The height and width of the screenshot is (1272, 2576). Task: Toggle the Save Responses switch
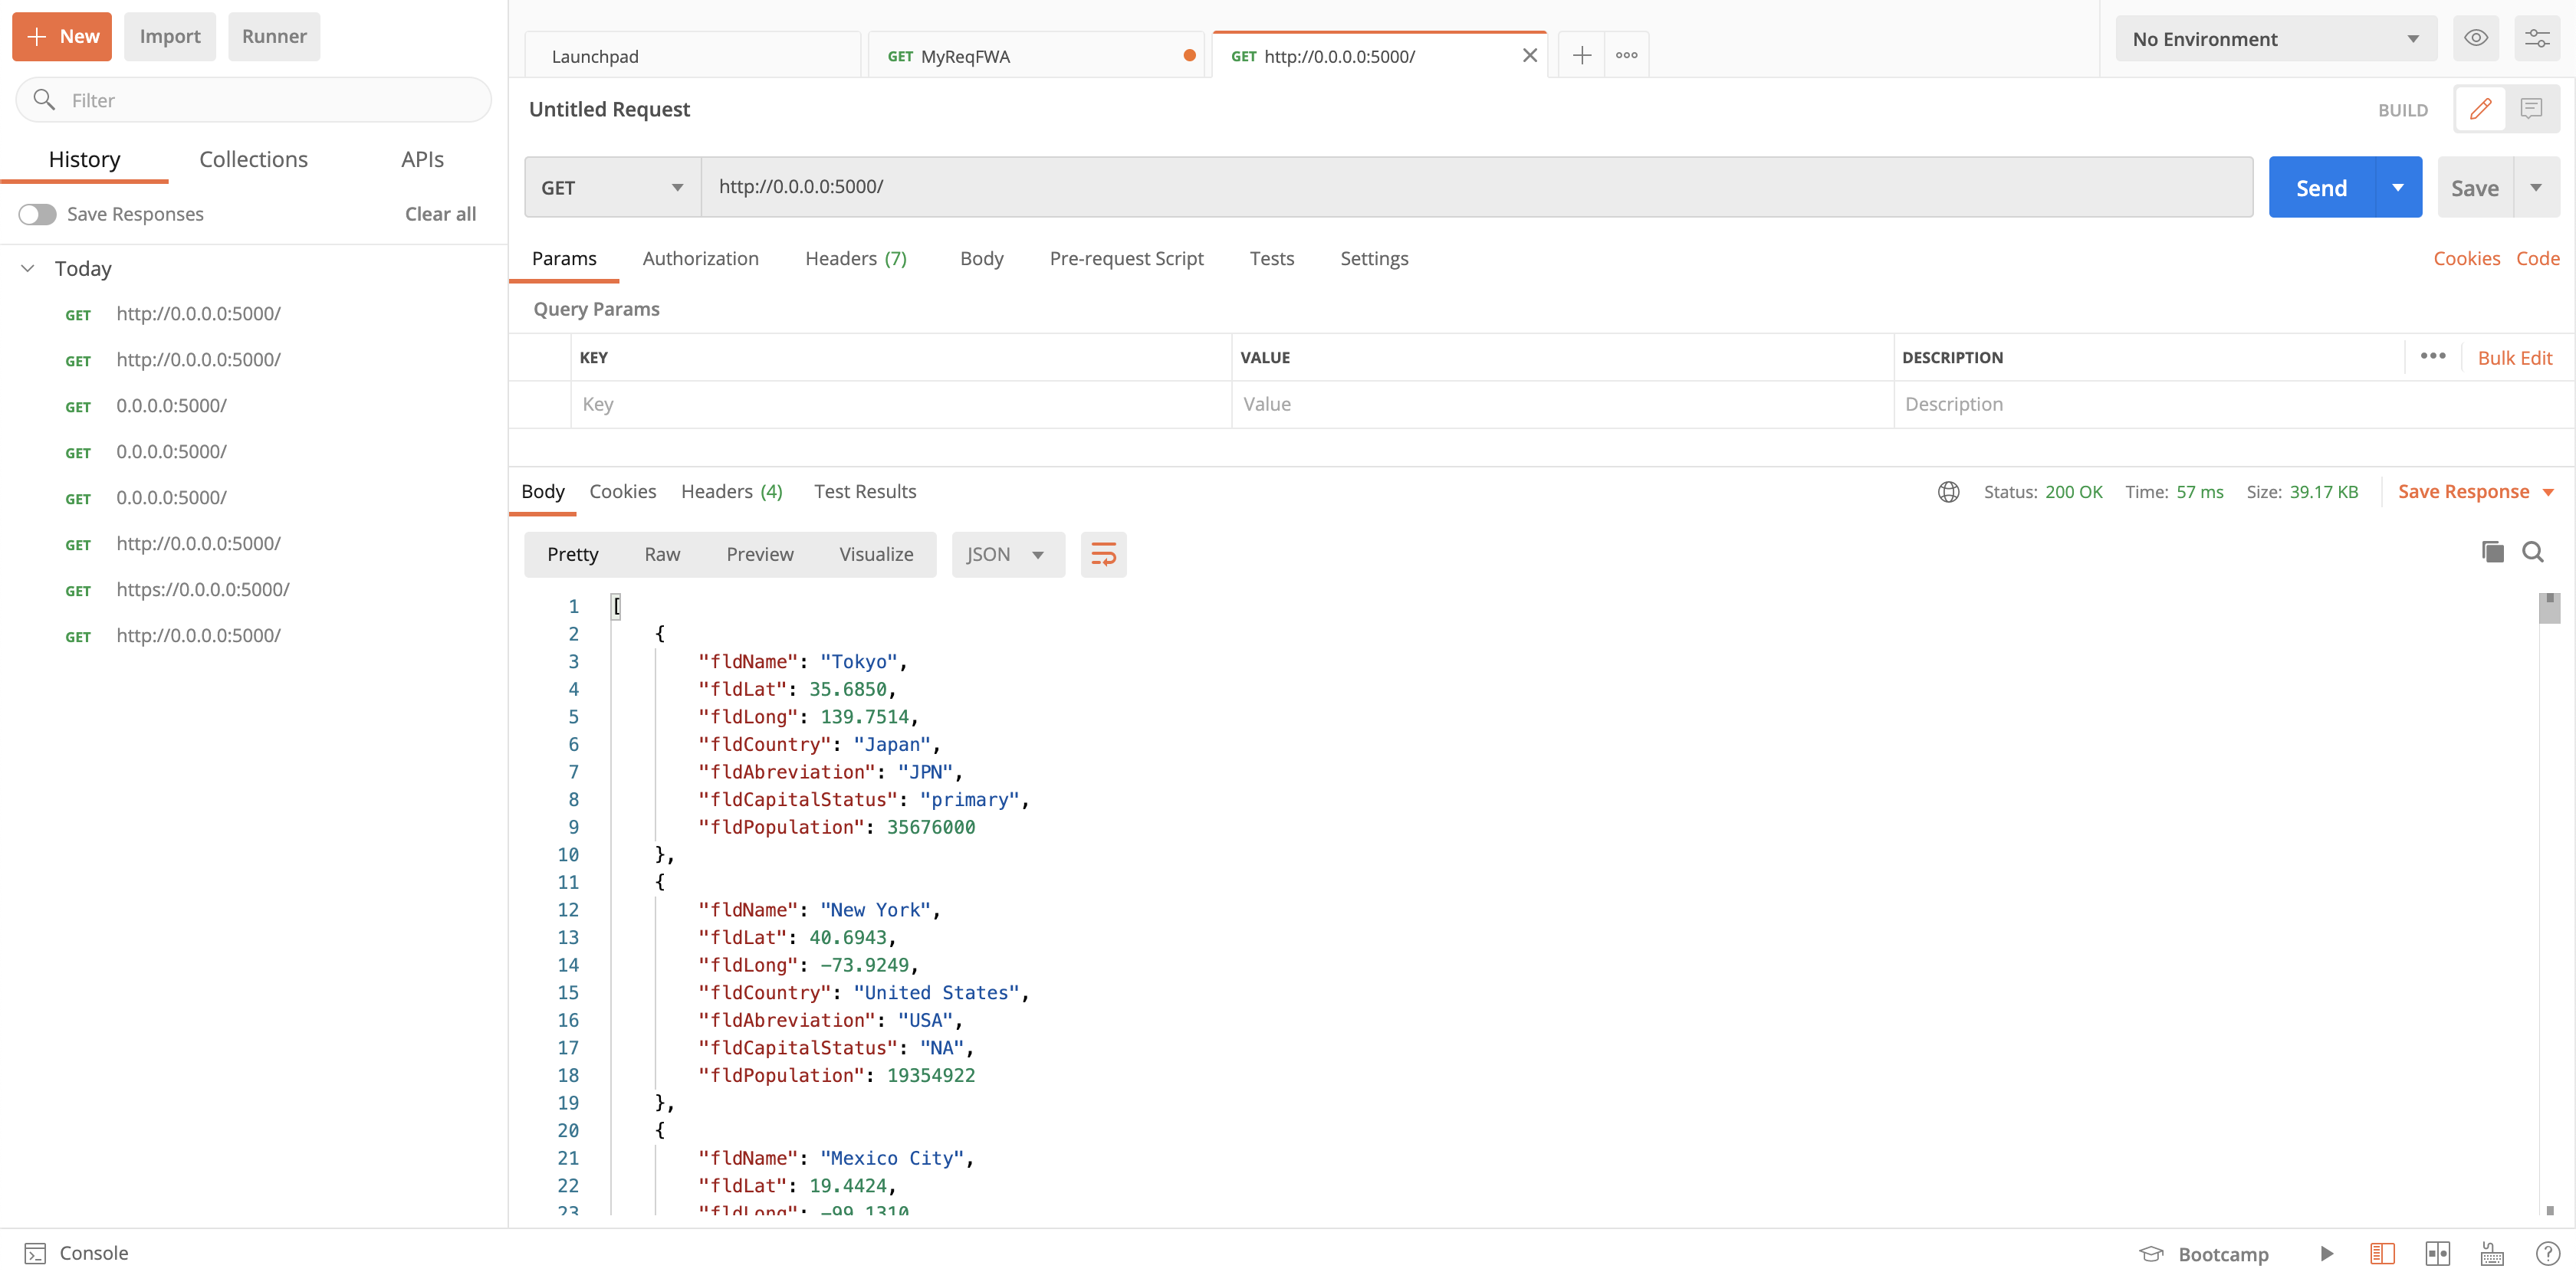(38, 214)
